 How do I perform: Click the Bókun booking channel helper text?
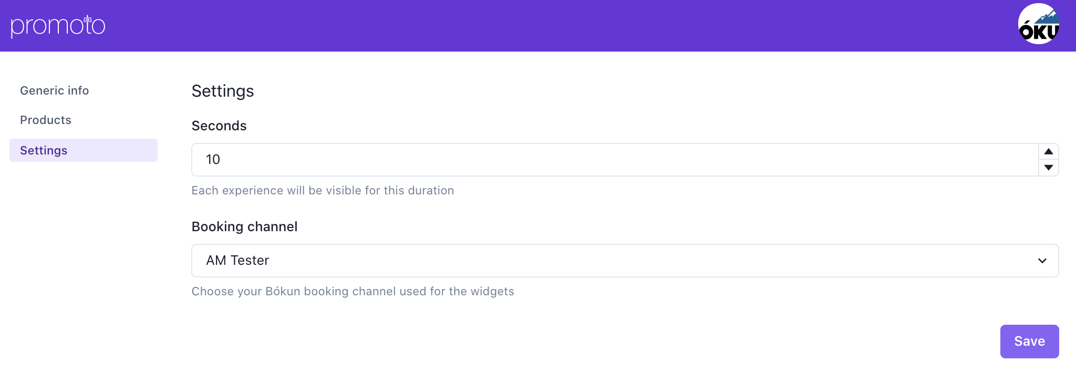coord(353,291)
